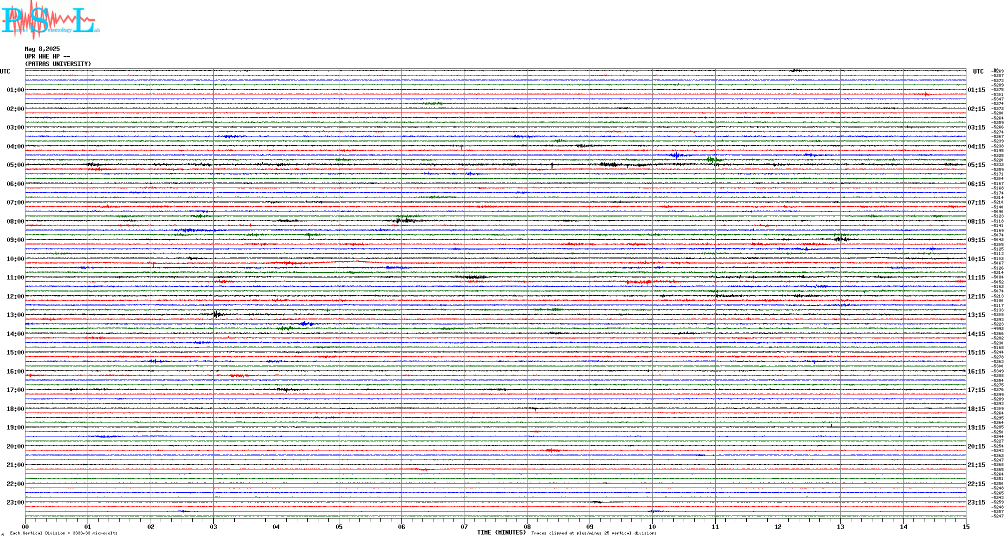Click the '05' minute tick label
The width and height of the screenshot is (1006, 540).
339,526
